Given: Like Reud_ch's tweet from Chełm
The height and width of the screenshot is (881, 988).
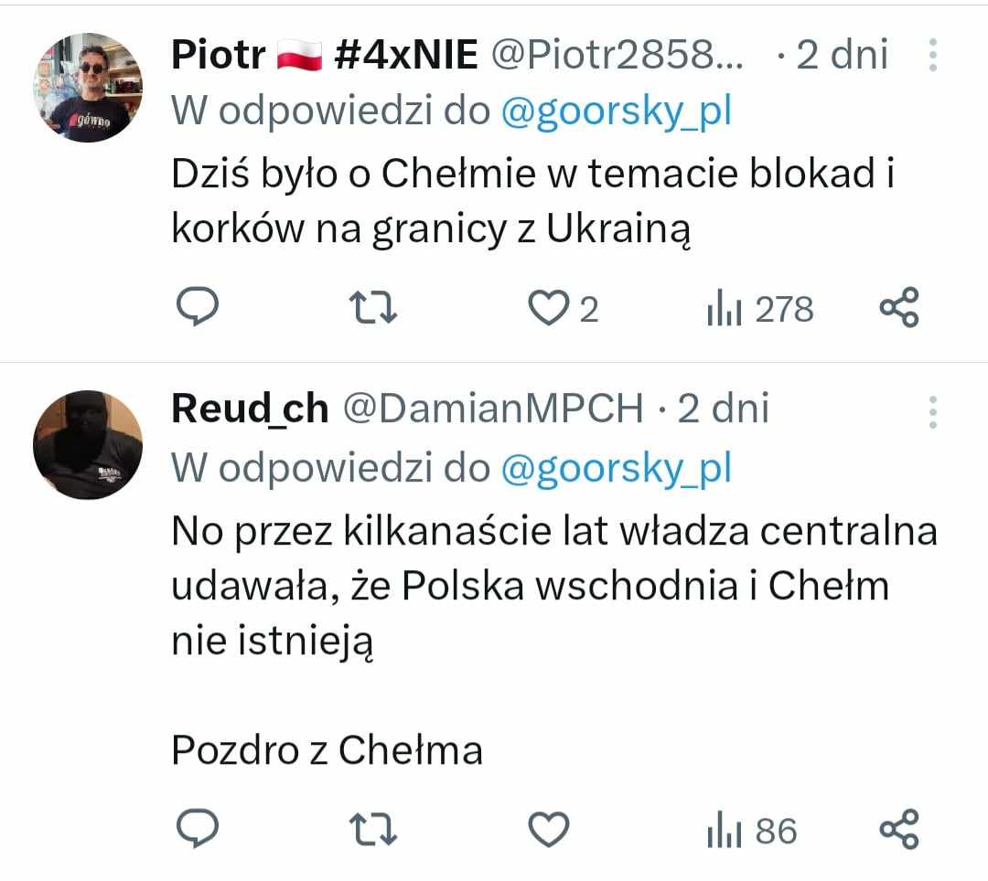Looking at the screenshot, I should click(550, 831).
